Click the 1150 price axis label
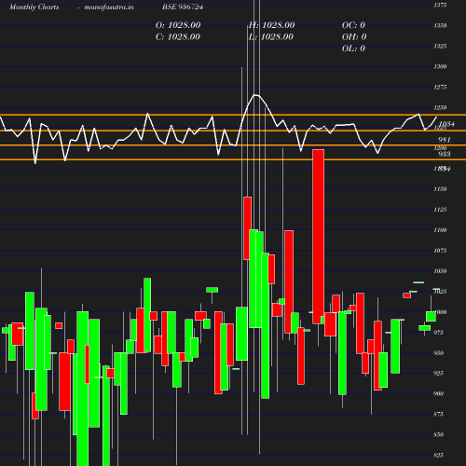Viewport: 466px width, 466px height. [x=440, y=189]
